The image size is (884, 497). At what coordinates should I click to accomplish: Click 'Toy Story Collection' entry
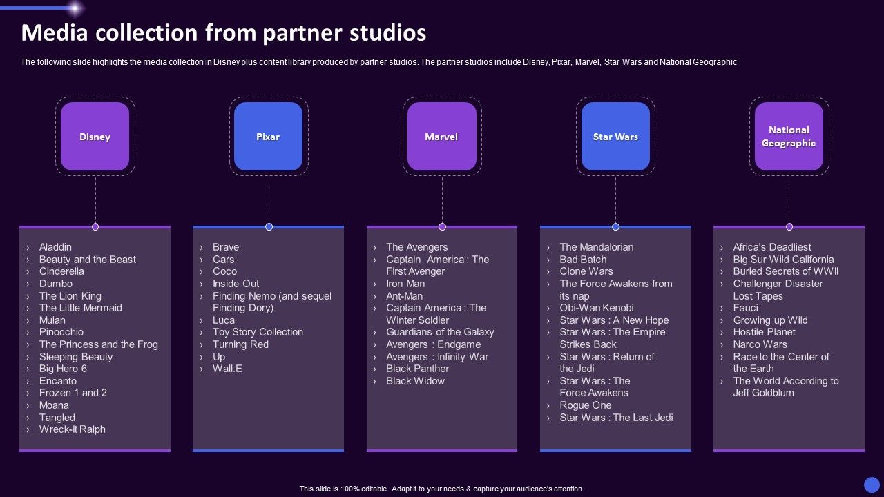pos(258,332)
